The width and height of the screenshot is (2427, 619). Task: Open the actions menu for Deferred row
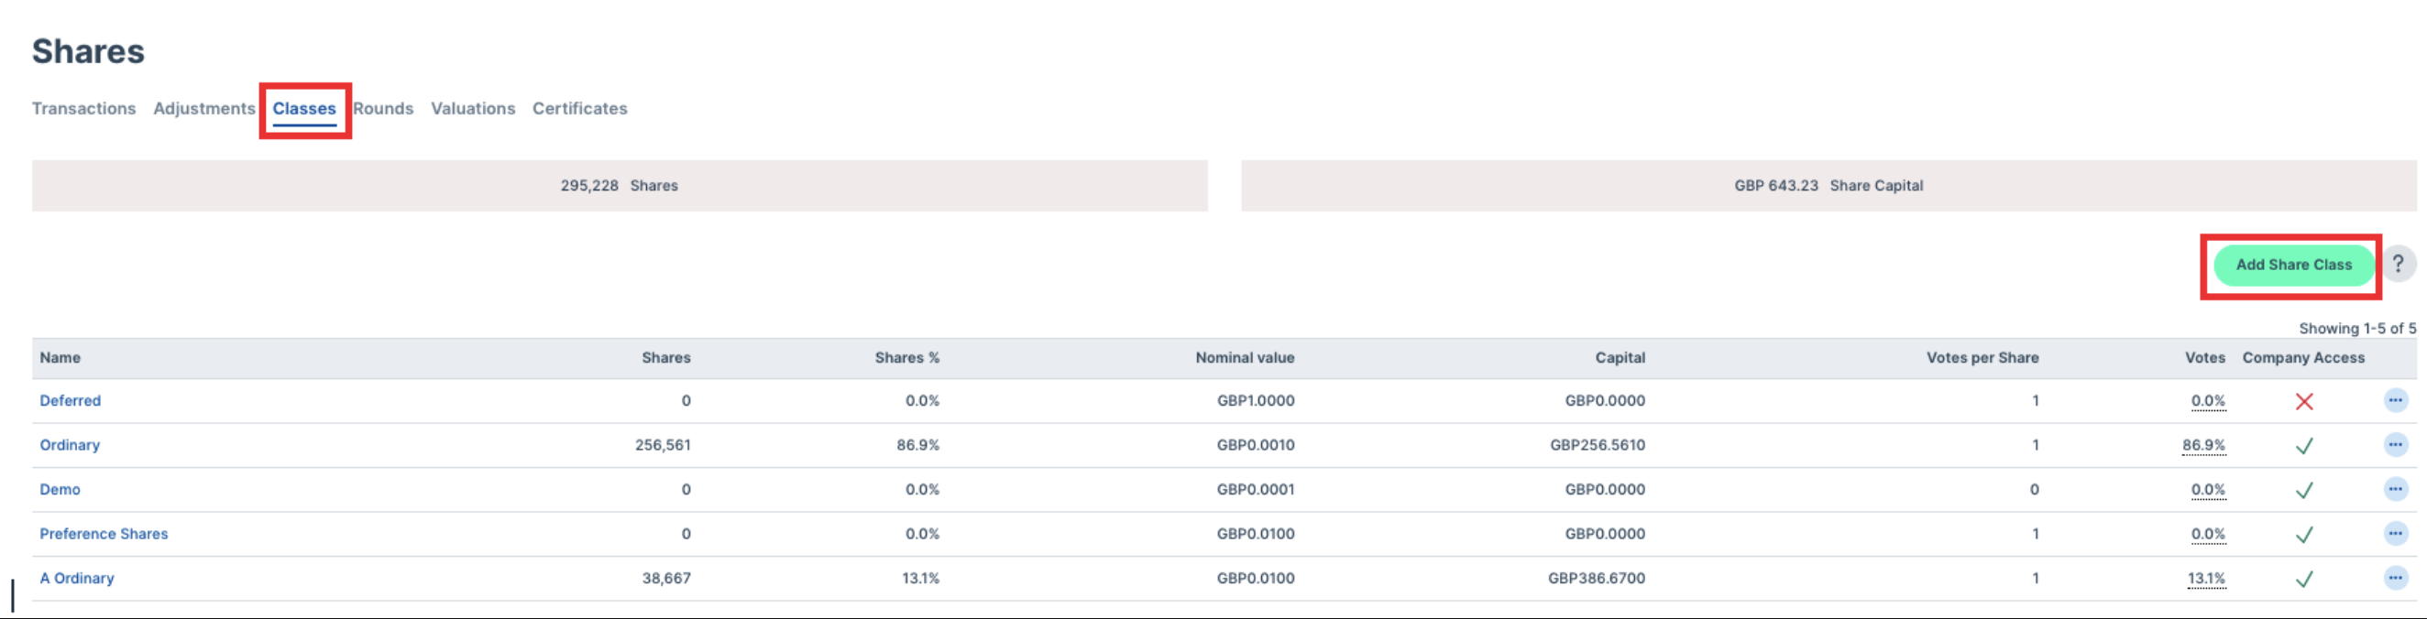pos(2395,401)
